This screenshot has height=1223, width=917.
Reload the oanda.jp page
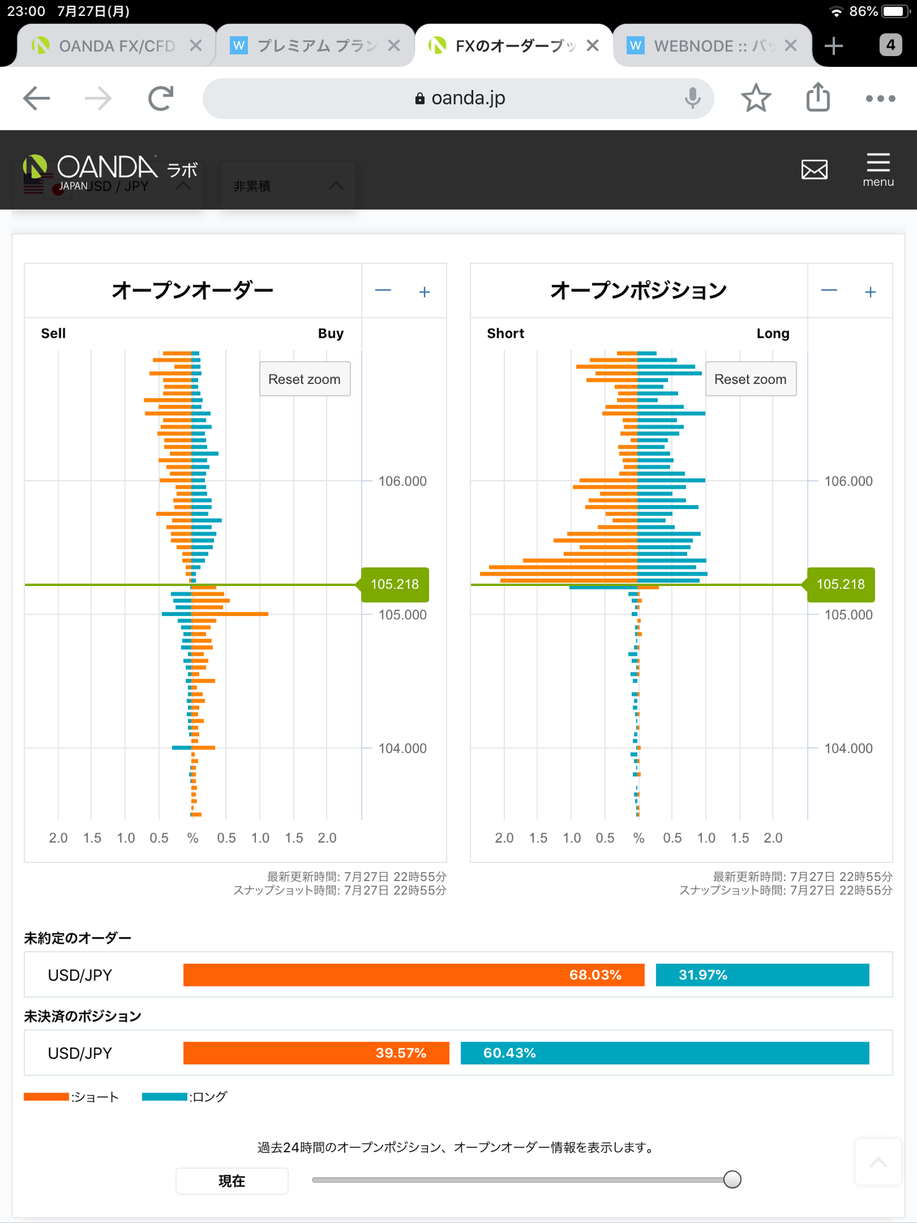pos(160,98)
